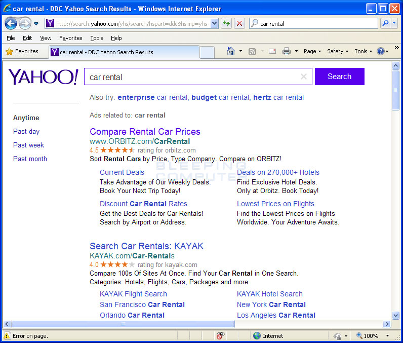
Task: Click horizontal scrollbar right arrow
Action: [x=387, y=324]
